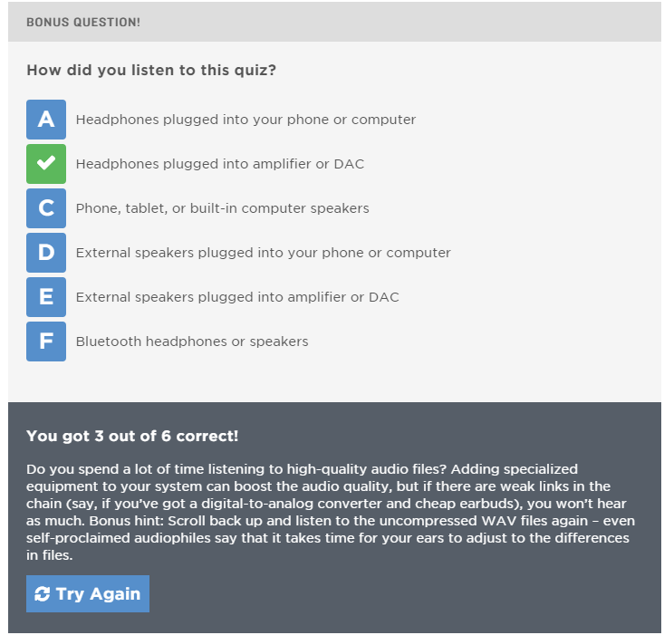The width and height of the screenshot is (664, 635).
Task: Pick the D letter tile
Action: click(x=45, y=253)
